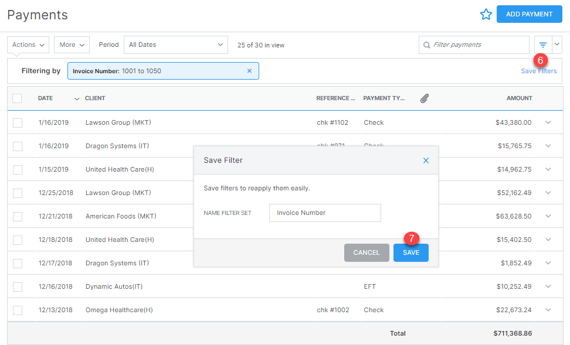Click the Filter payments search field
570x345 pixels.
[474, 45]
